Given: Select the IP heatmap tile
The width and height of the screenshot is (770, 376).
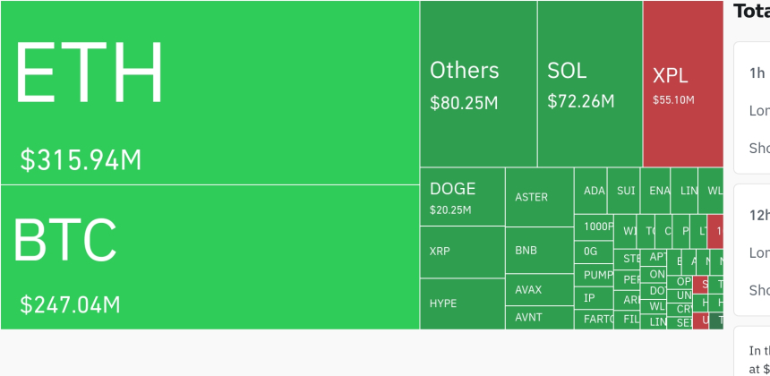Looking at the screenshot, I should point(594,298).
